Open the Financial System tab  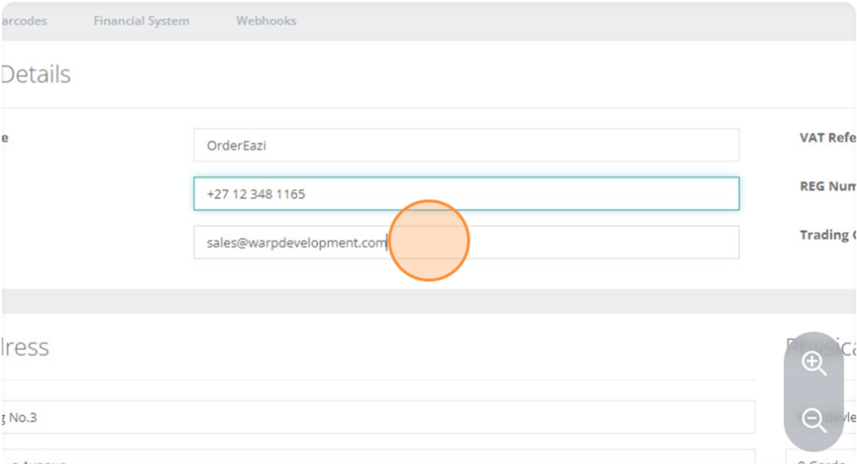(x=141, y=21)
